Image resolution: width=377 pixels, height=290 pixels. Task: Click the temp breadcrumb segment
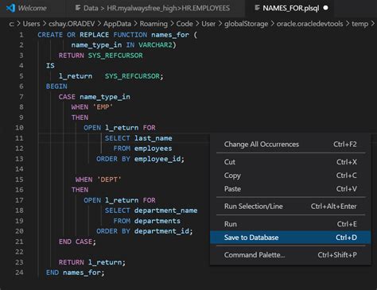click(x=360, y=24)
